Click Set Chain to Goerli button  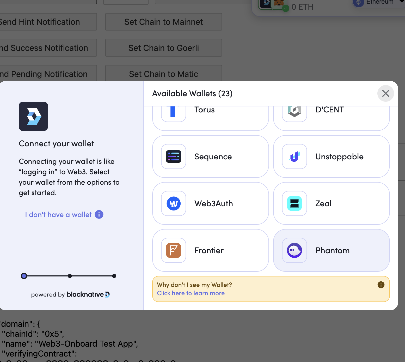pos(164,48)
